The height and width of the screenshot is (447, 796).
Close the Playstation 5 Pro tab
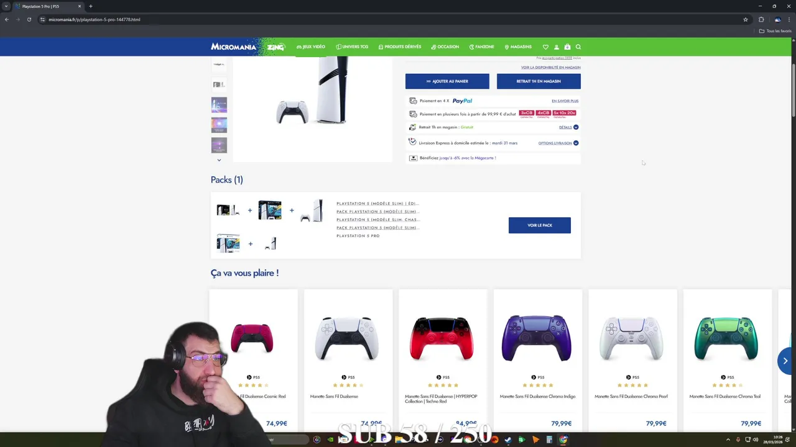pyautogui.click(x=80, y=6)
